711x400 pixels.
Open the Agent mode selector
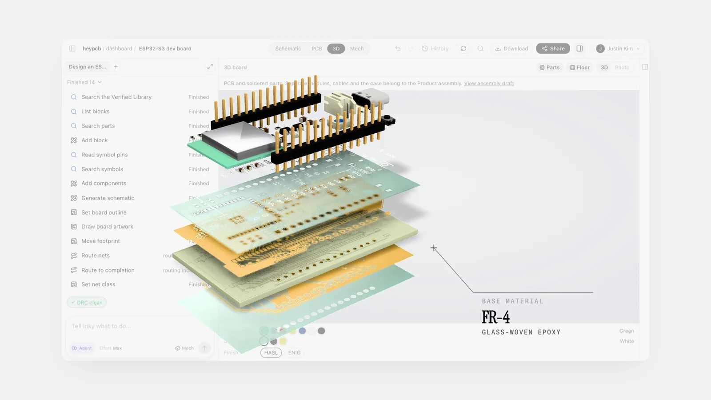click(x=82, y=348)
